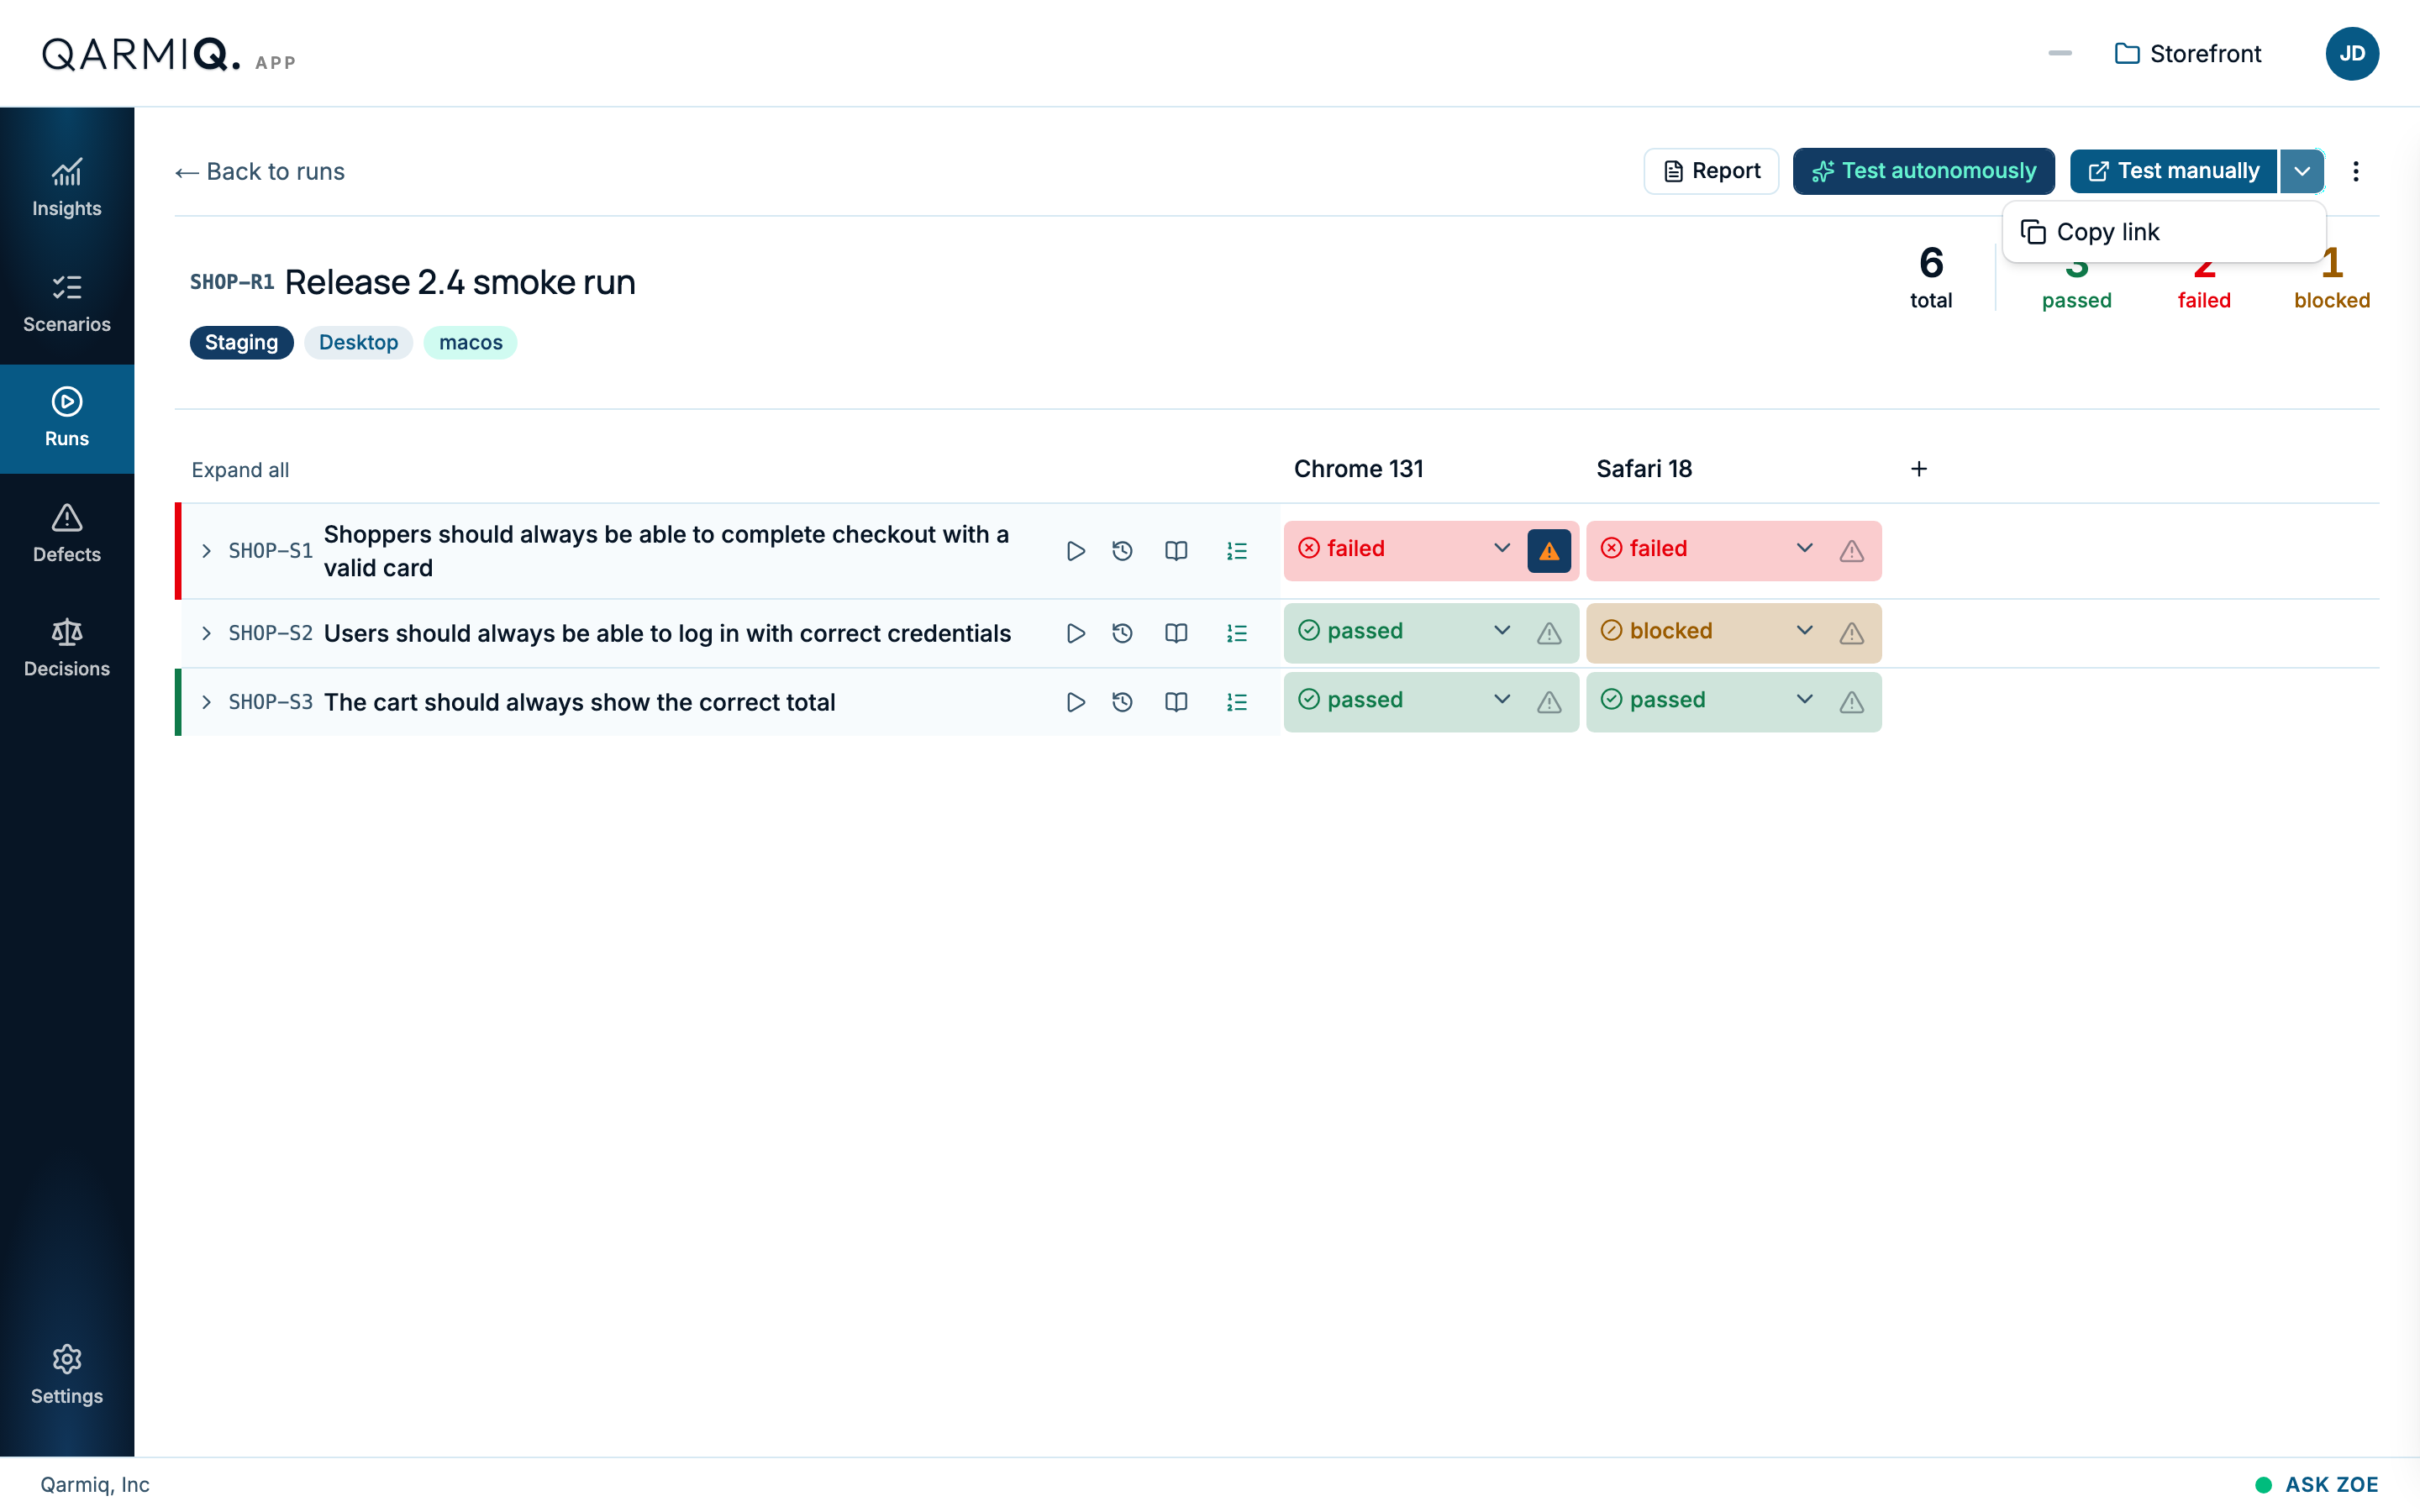Open Settings from the sidebar

67,1375
